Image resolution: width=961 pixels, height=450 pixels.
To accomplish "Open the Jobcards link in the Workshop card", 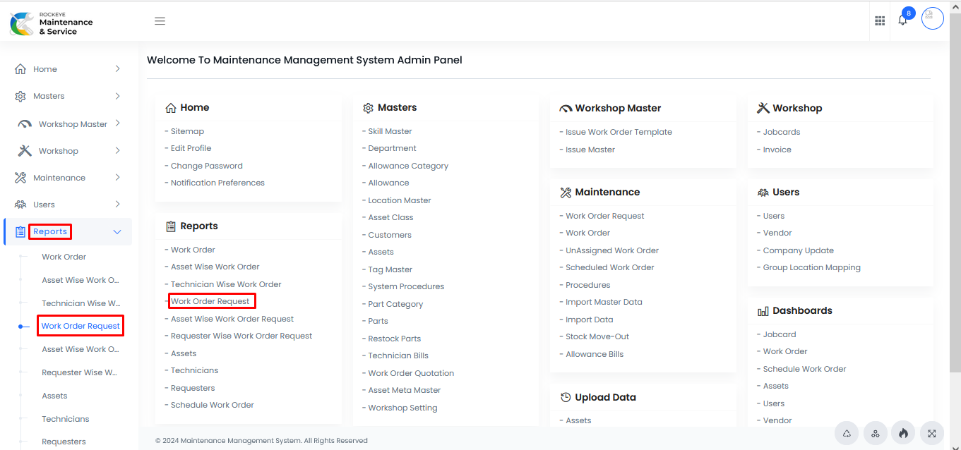I will click(782, 132).
